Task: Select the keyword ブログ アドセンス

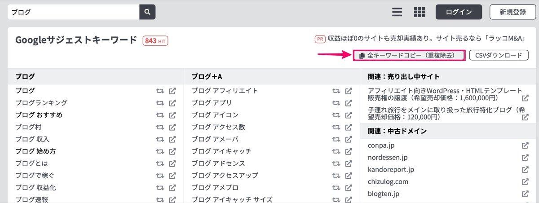Action: tap(218, 163)
